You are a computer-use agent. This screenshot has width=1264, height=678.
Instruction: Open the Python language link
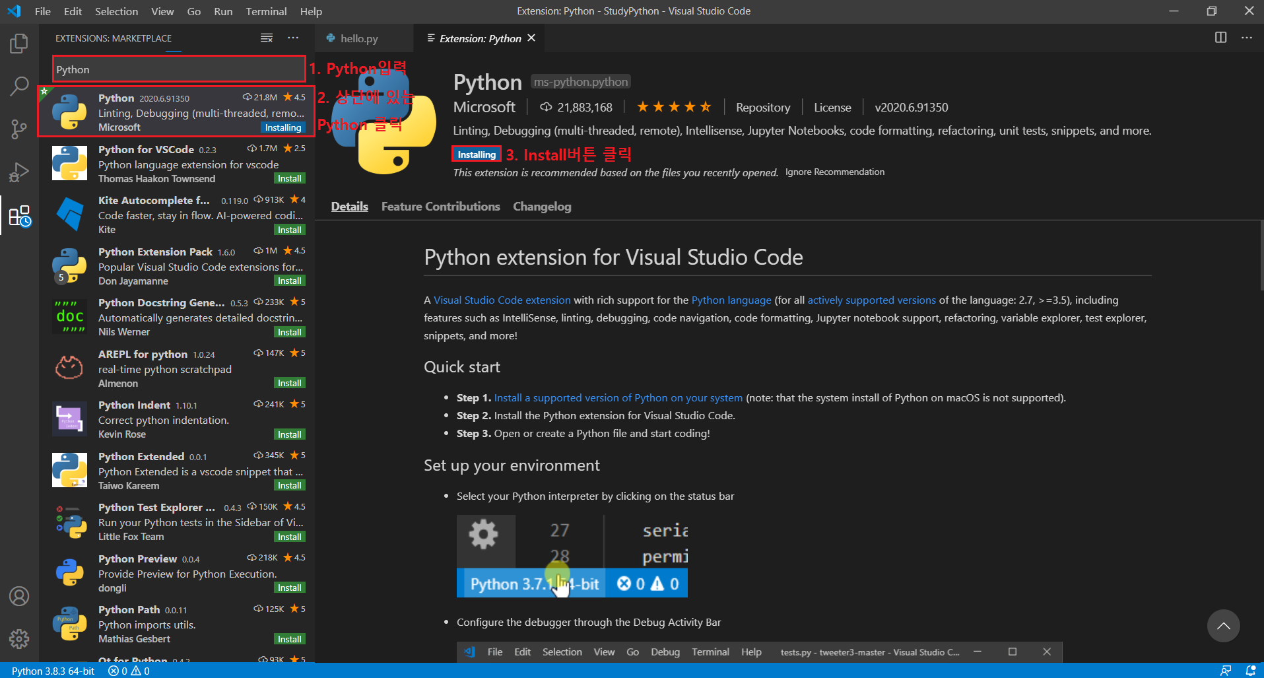[x=731, y=300]
